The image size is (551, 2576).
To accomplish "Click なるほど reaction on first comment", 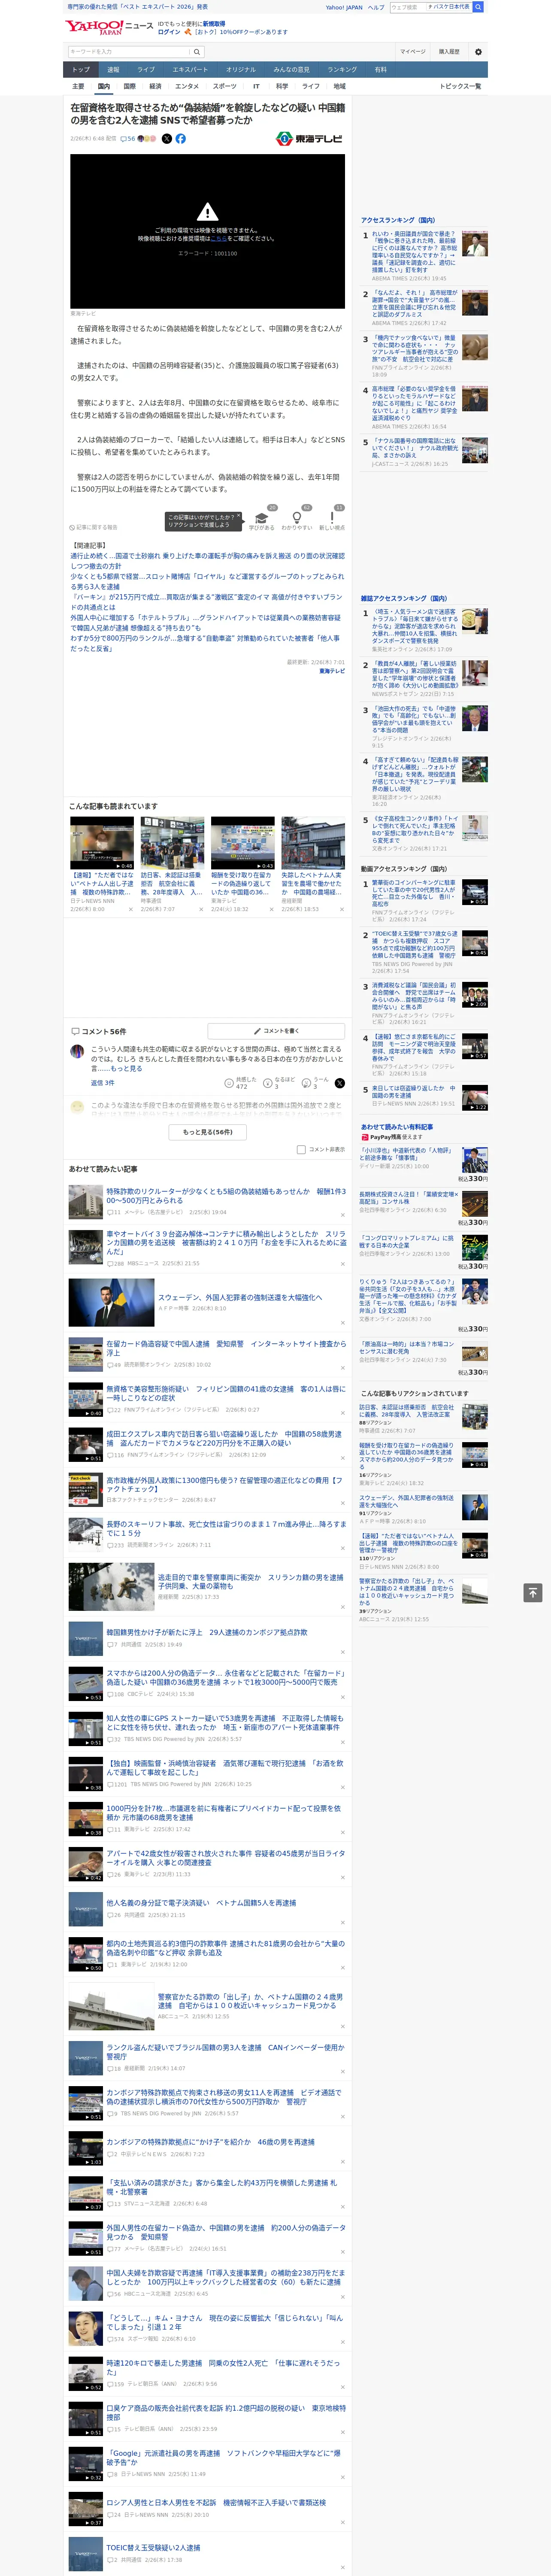I will [x=280, y=1083].
